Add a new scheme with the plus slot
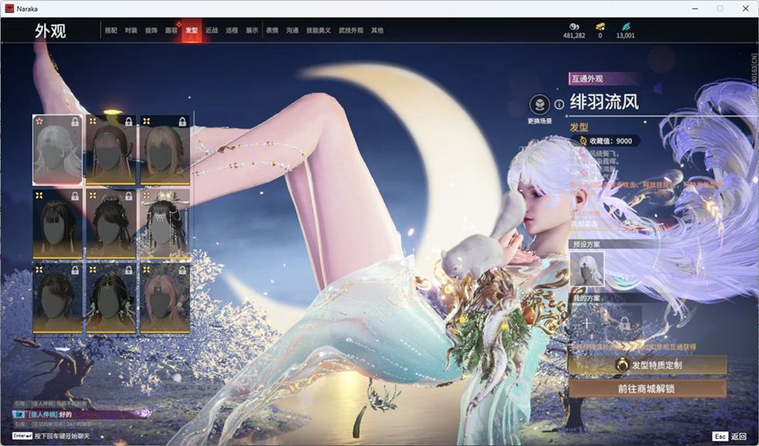Screen dimensions: 759x446 587,323
